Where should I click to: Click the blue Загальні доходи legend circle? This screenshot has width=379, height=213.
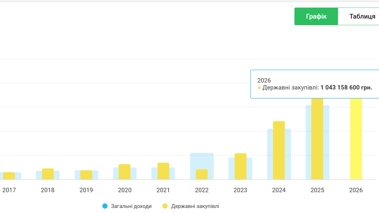[105, 206]
